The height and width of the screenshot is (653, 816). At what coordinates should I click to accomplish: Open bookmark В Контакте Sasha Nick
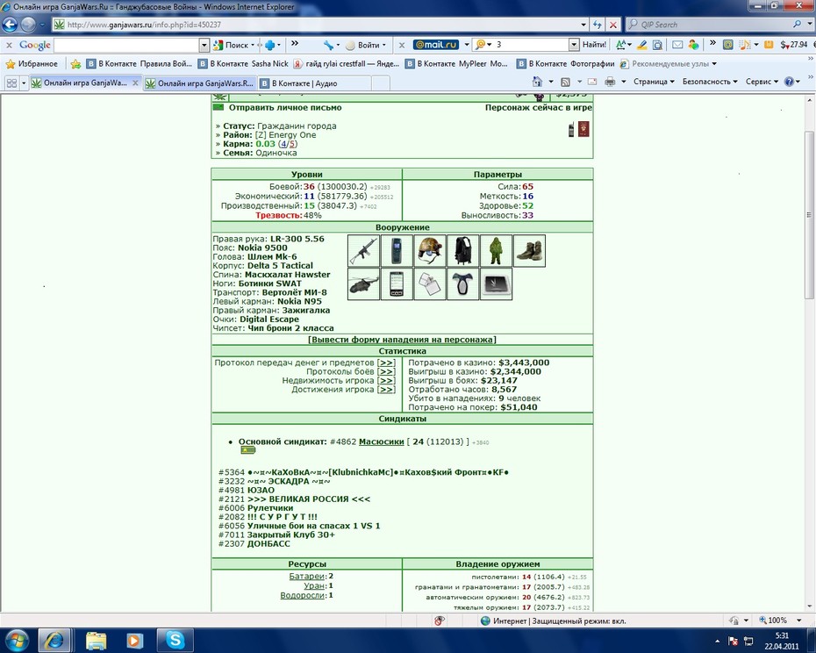coord(243,63)
